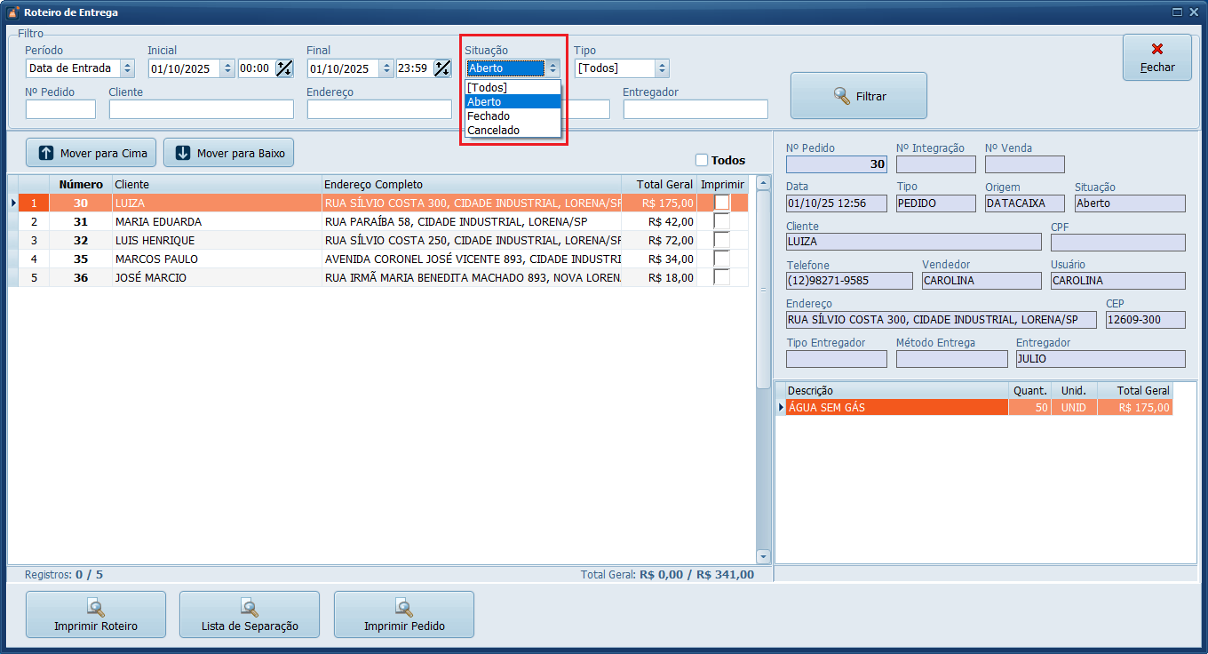The width and height of the screenshot is (1208, 654).
Task: Open the Período dropdown
Action: coord(127,68)
